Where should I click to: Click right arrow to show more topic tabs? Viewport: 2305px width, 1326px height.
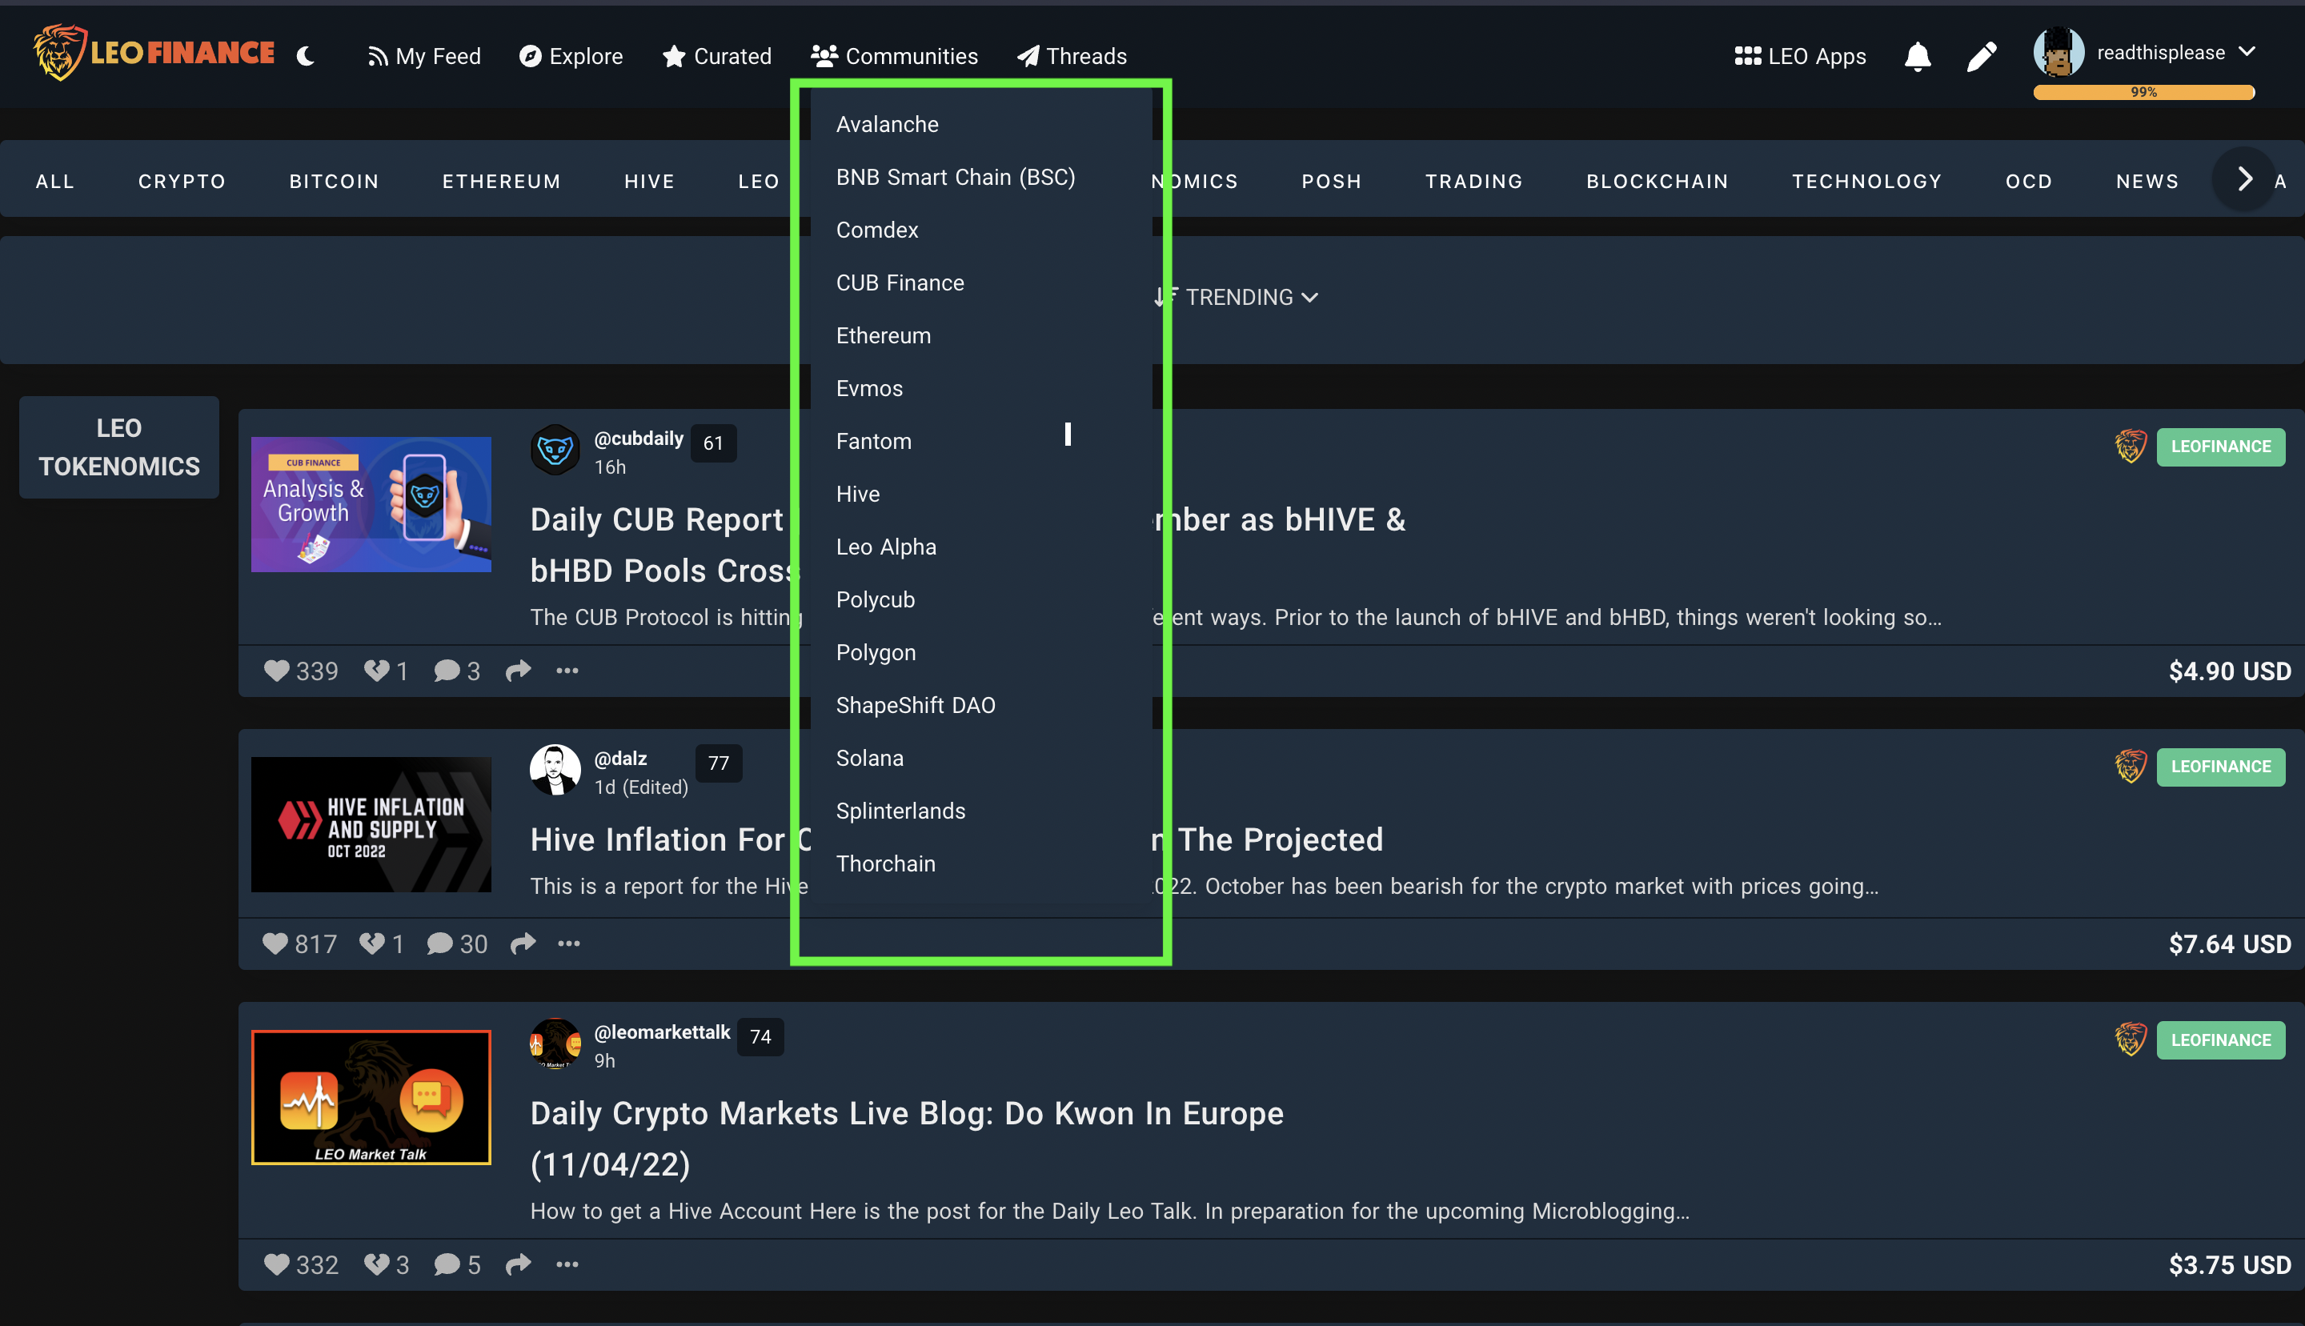tap(2244, 178)
